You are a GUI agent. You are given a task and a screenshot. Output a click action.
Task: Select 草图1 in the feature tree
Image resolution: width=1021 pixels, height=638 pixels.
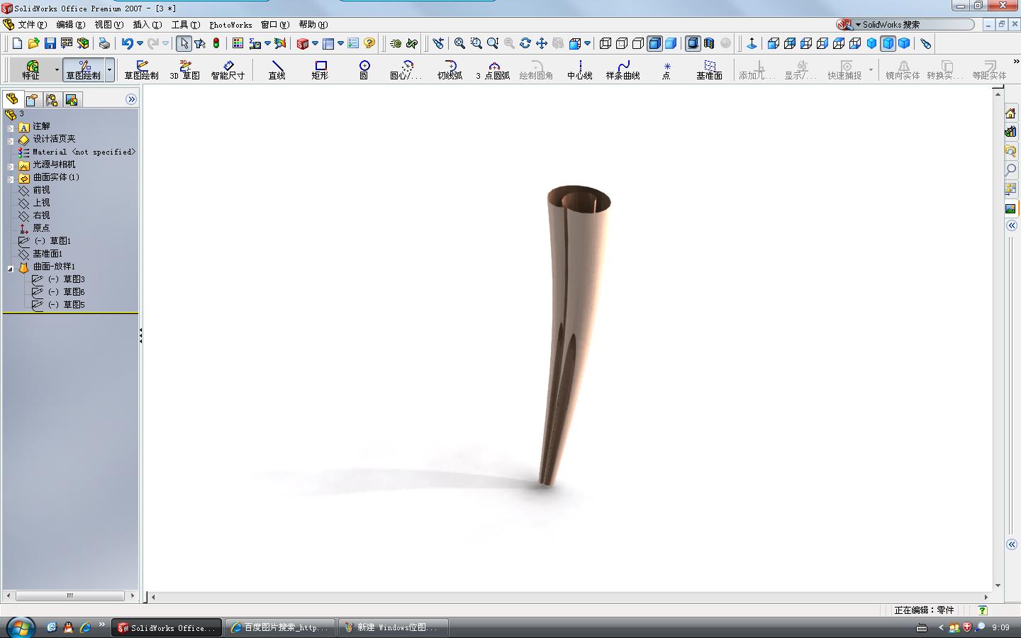tap(60, 241)
